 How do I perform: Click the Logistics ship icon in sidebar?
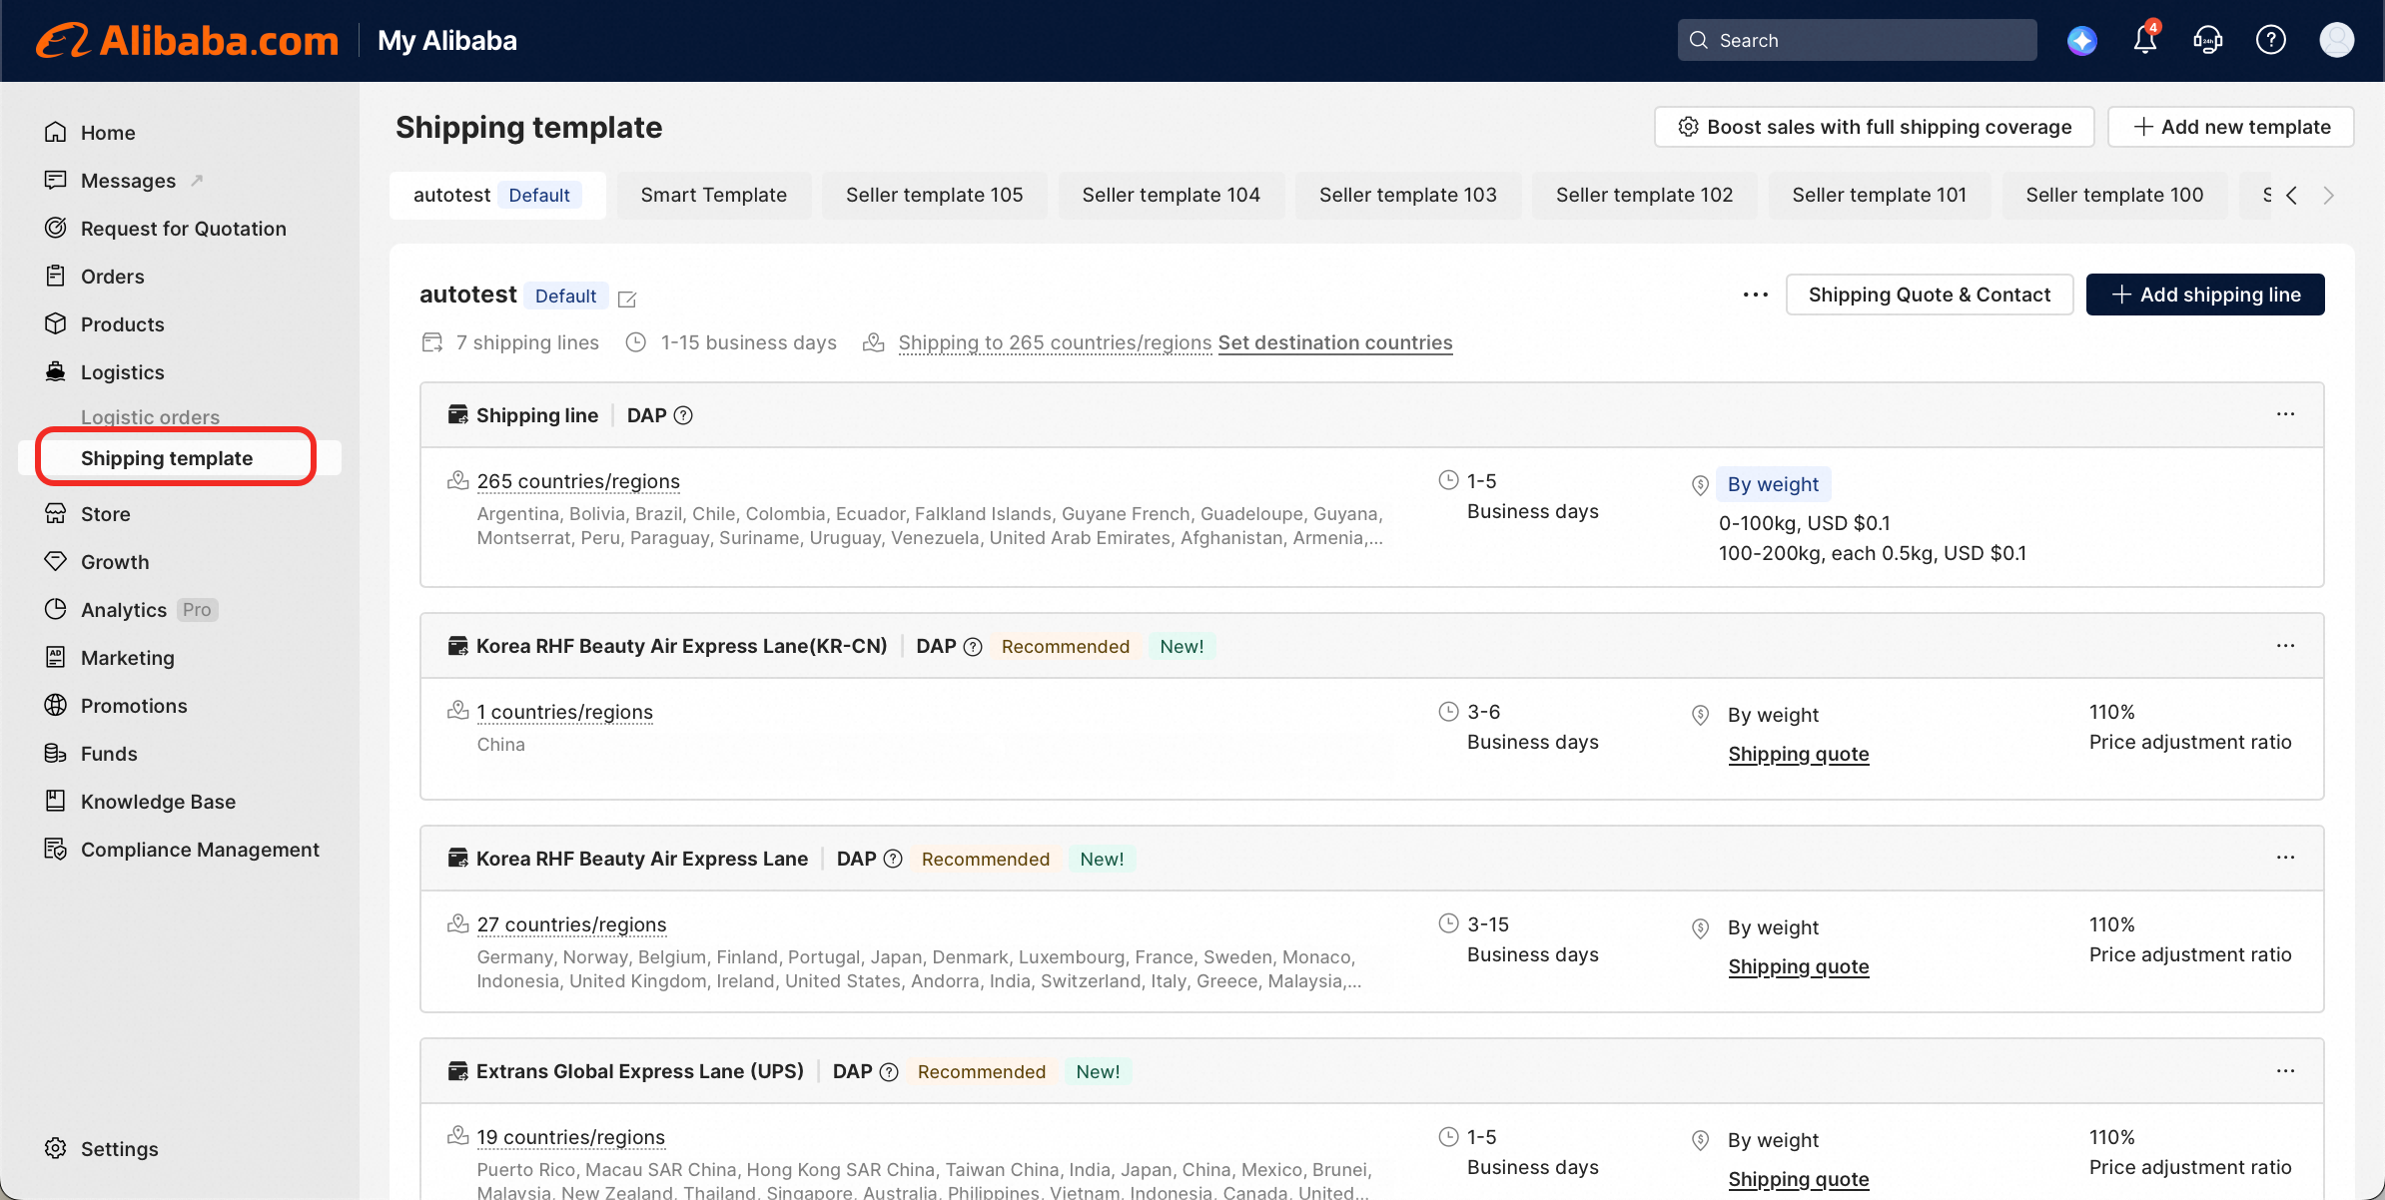(56, 371)
